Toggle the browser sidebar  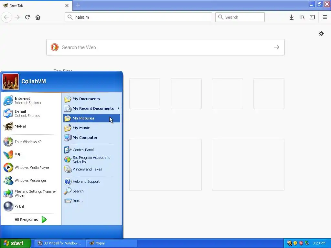pos(312,17)
